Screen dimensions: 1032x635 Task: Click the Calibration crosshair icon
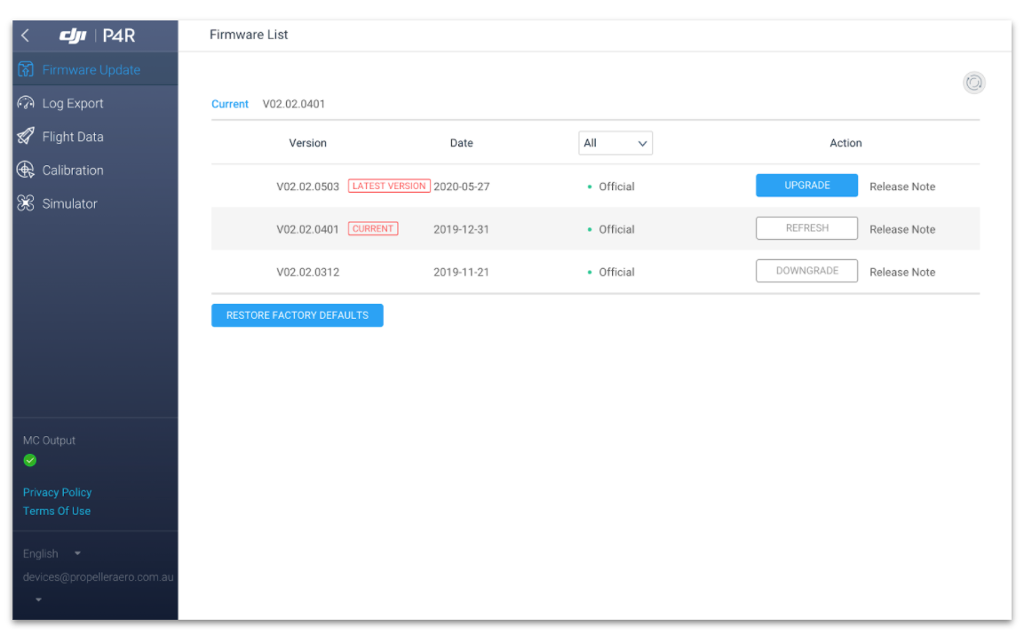pyautogui.click(x=26, y=171)
